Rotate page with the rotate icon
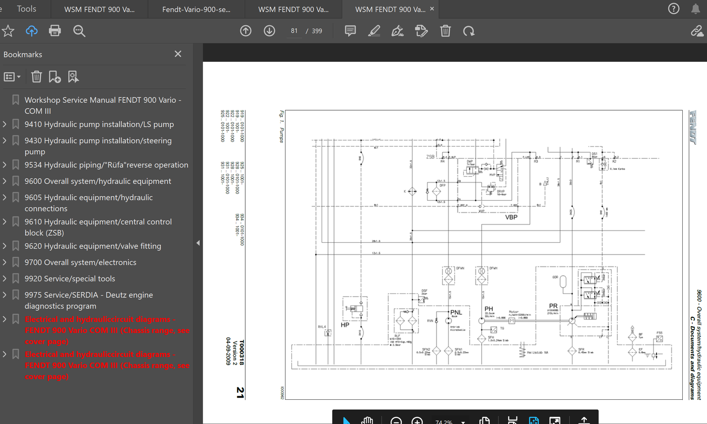Image resolution: width=707 pixels, height=424 pixels. [469, 31]
